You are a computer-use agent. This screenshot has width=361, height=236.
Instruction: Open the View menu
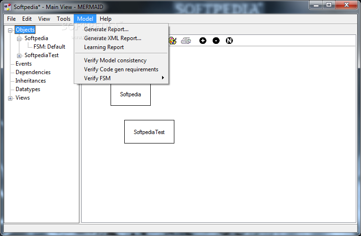44,19
